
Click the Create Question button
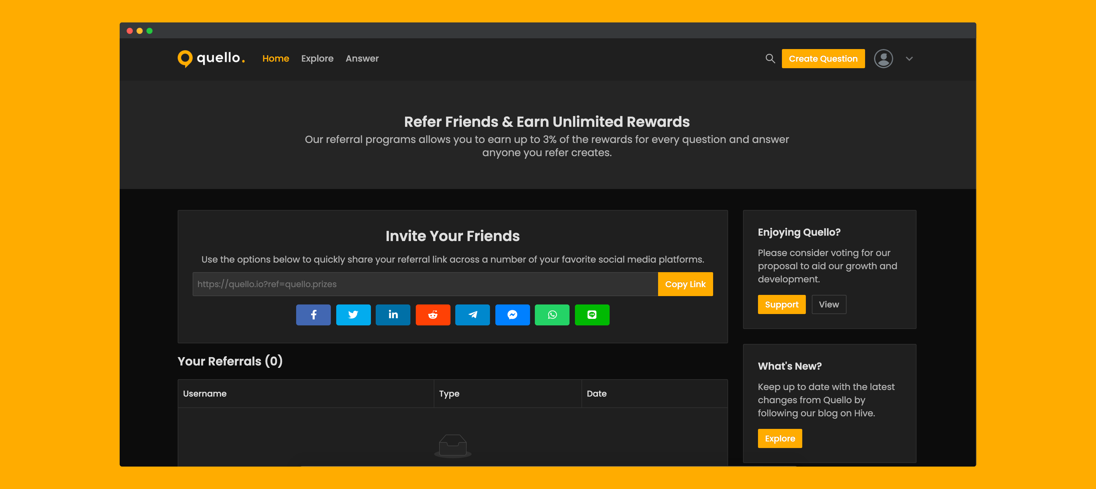point(823,58)
